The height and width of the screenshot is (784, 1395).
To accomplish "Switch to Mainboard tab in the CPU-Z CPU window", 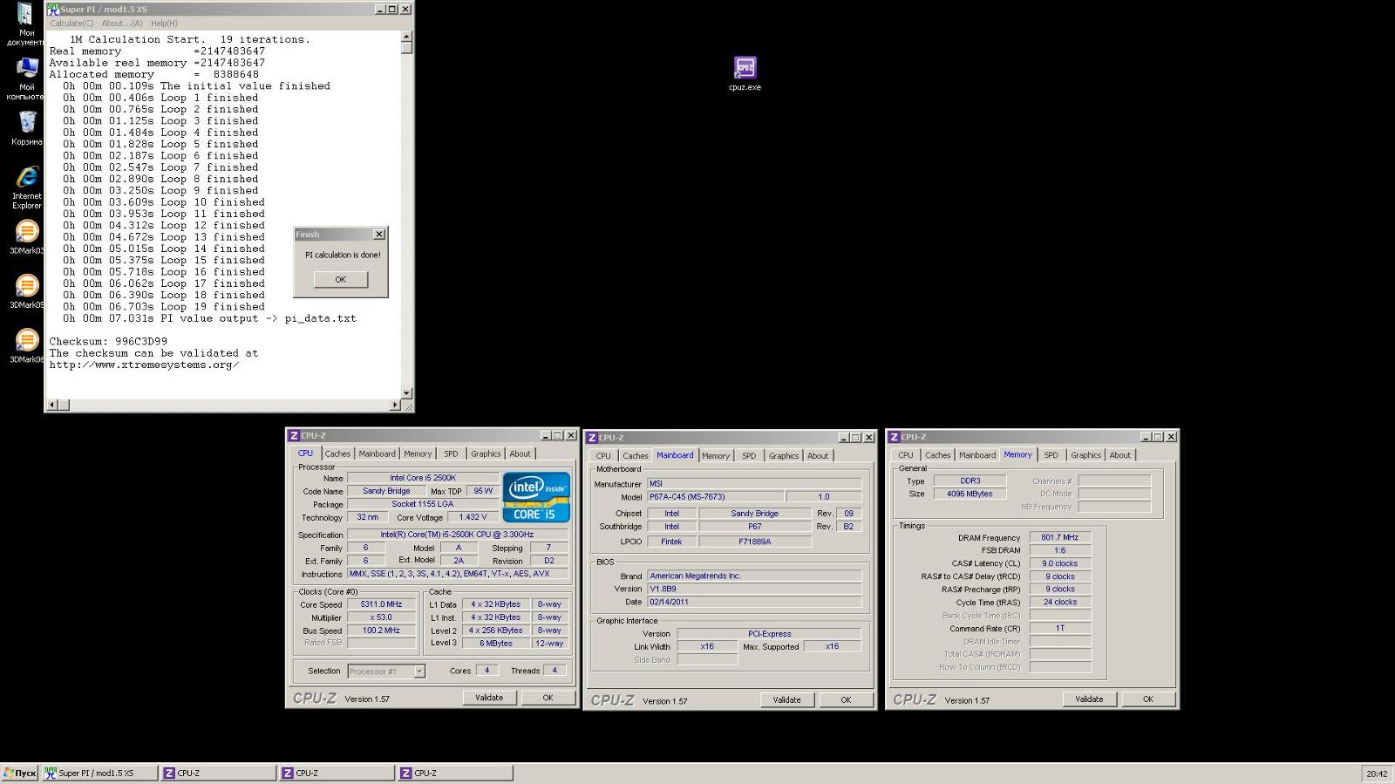I will [x=377, y=453].
